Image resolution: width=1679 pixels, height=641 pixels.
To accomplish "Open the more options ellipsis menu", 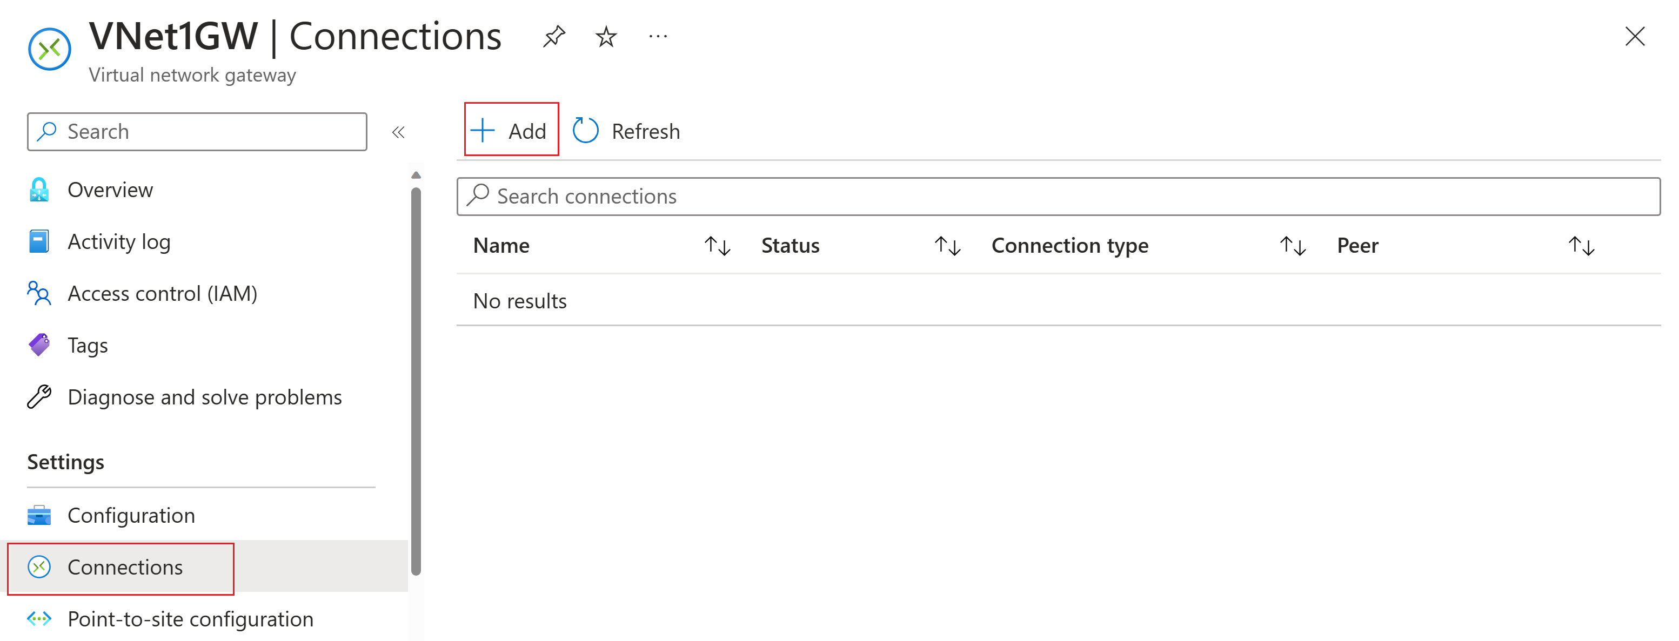I will [658, 37].
